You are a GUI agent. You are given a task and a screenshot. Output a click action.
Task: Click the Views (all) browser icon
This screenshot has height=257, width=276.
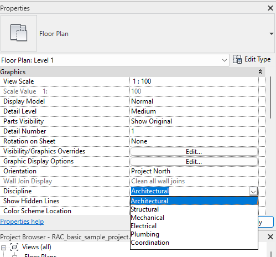[x=14, y=247]
